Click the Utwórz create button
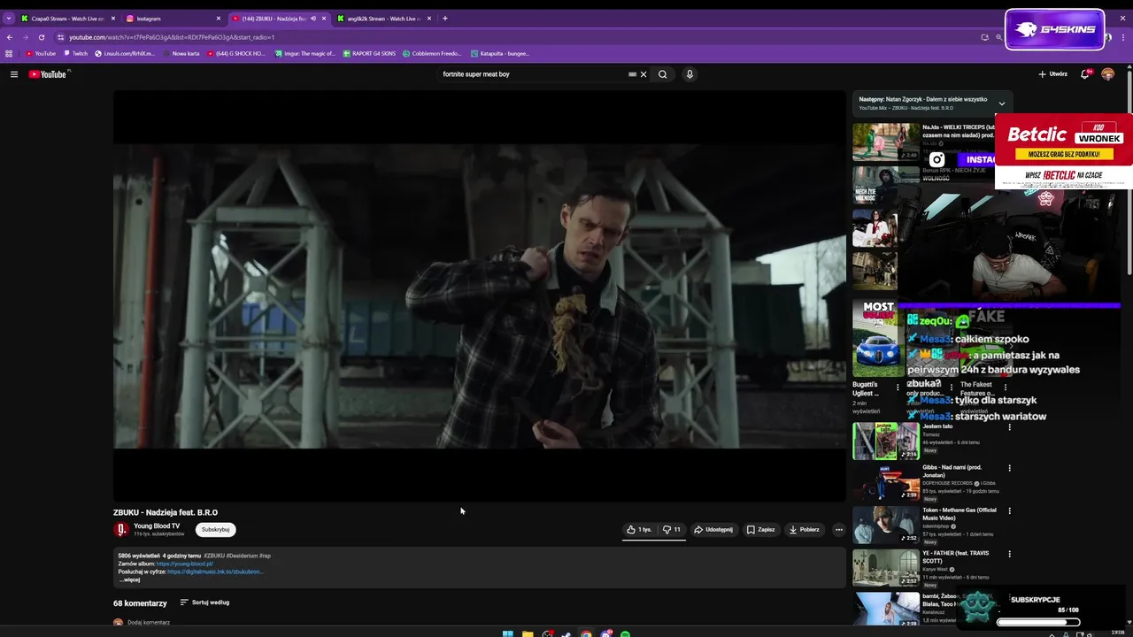Viewport: 1133px width, 637px height. (x=1053, y=74)
